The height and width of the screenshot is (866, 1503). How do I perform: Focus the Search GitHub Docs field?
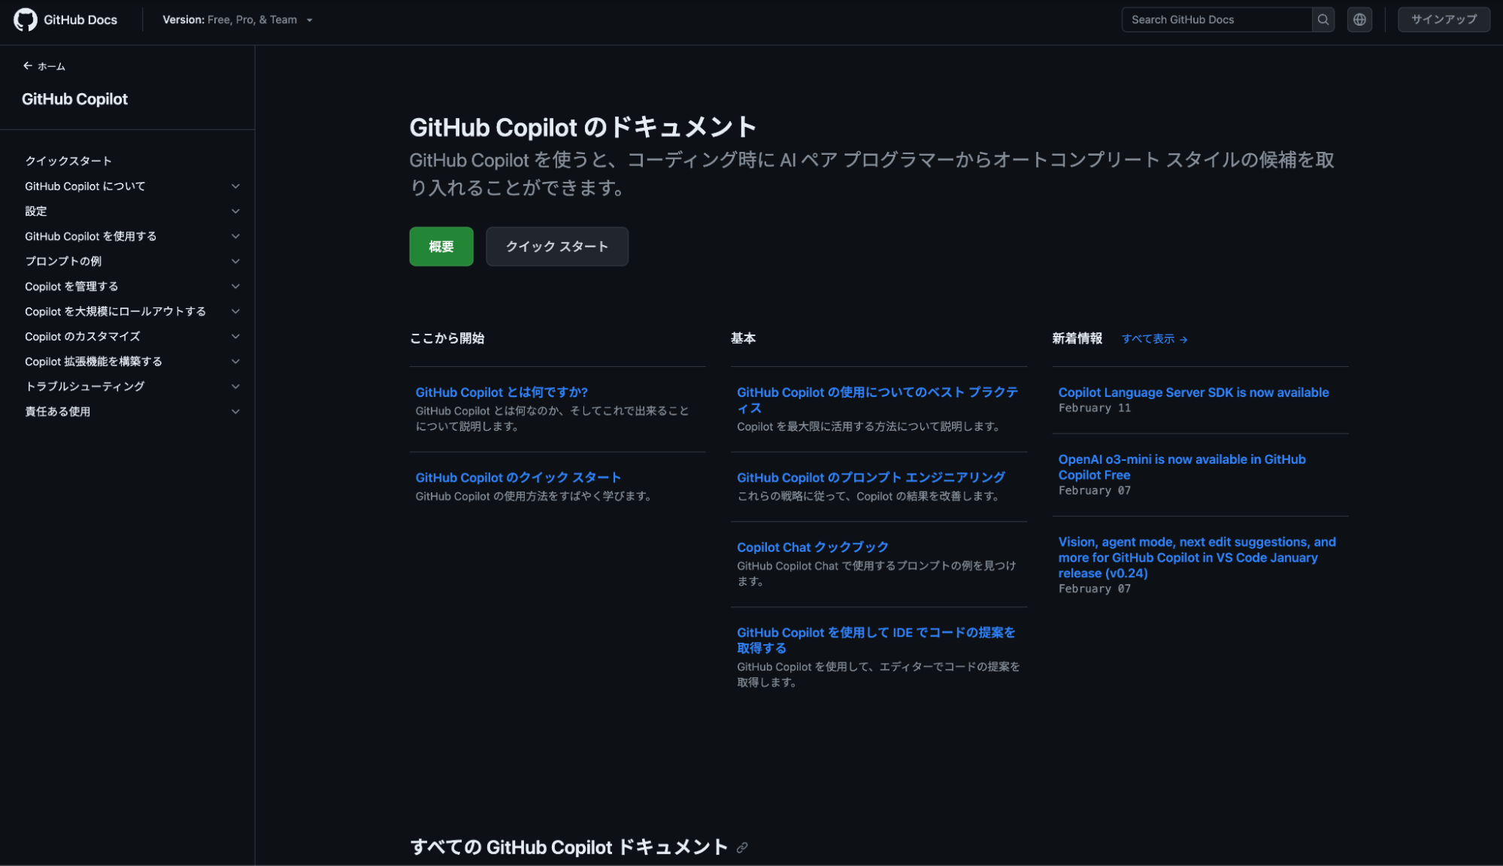tap(1217, 20)
